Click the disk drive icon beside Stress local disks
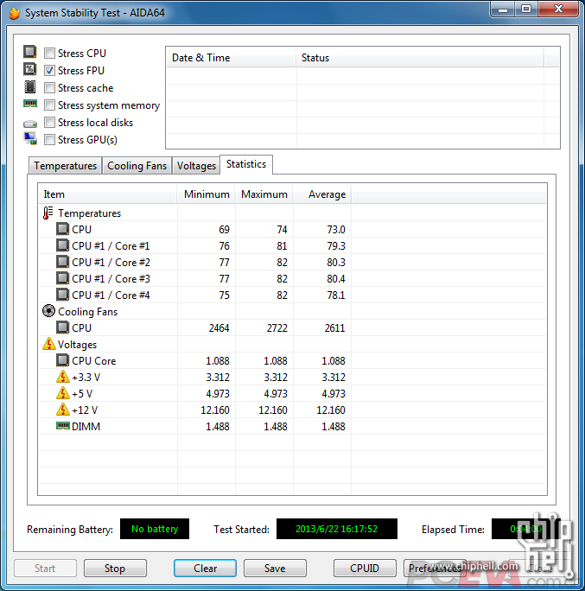Viewport: 585px width, 591px height. pos(29,124)
